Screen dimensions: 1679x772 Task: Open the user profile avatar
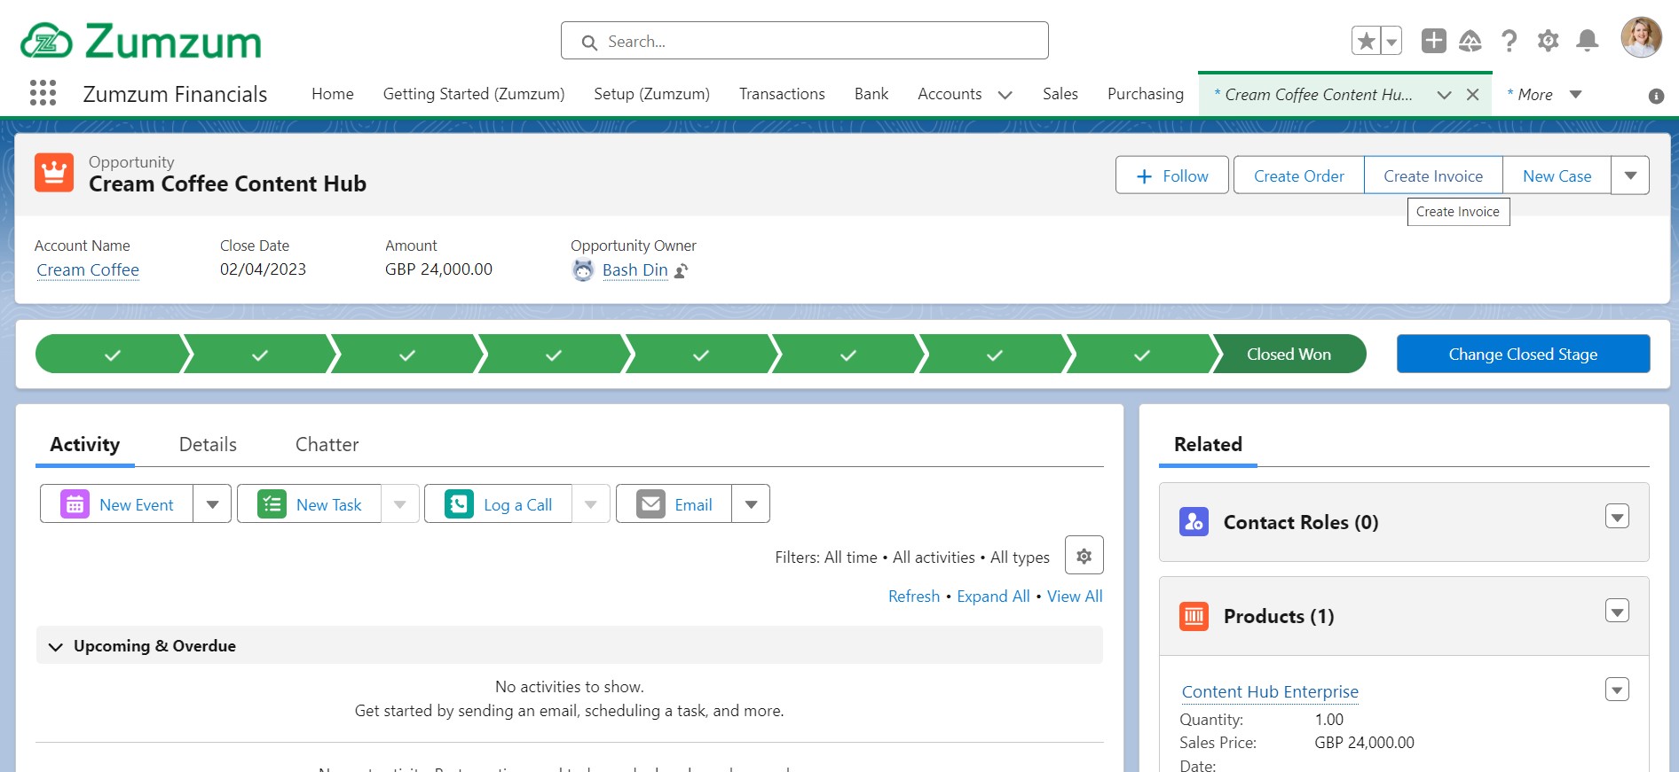point(1641,37)
